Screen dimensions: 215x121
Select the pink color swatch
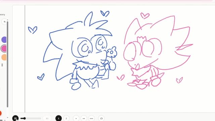pos(4,48)
